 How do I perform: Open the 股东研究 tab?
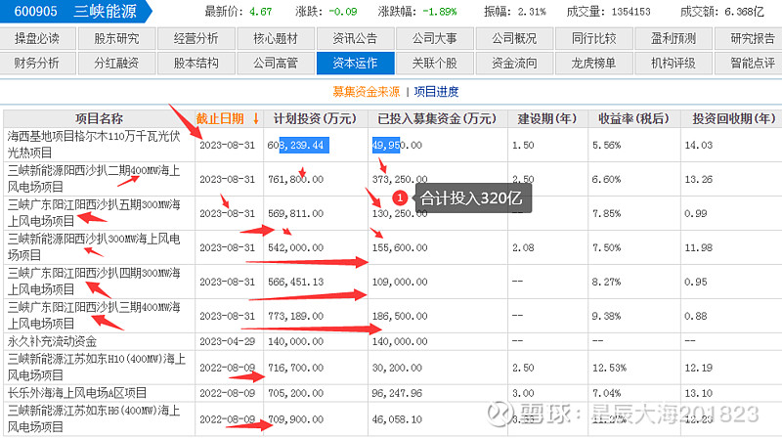(x=117, y=39)
